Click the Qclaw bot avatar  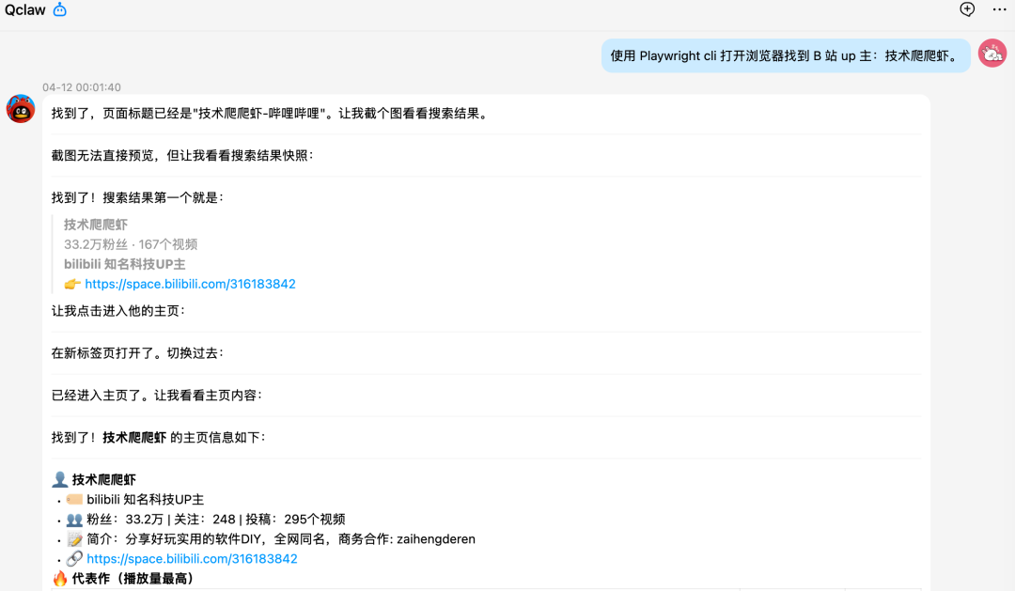click(x=21, y=109)
